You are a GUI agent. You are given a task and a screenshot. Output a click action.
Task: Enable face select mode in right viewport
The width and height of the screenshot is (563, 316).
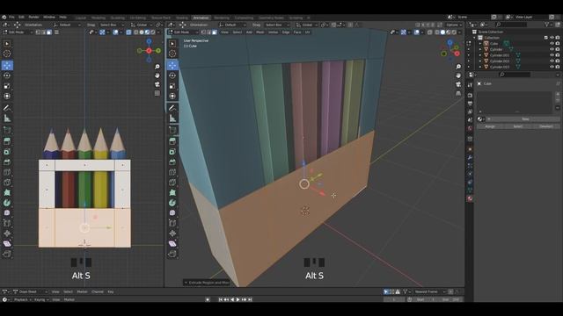(215, 32)
